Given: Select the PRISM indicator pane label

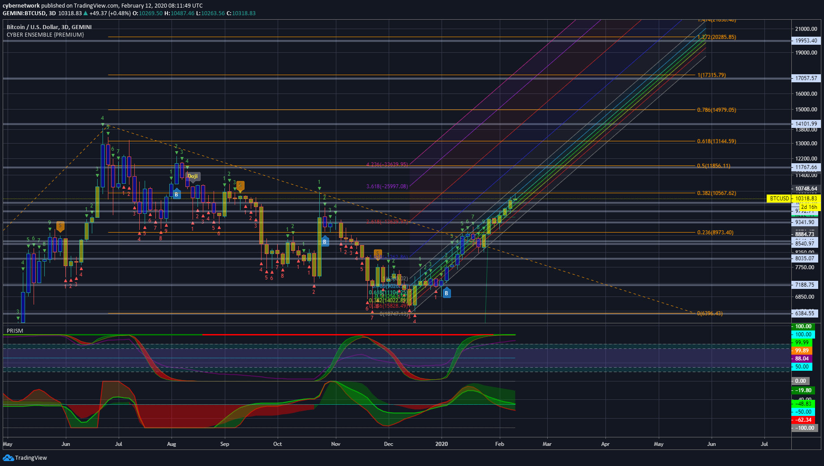Looking at the screenshot, I should 15,330.
